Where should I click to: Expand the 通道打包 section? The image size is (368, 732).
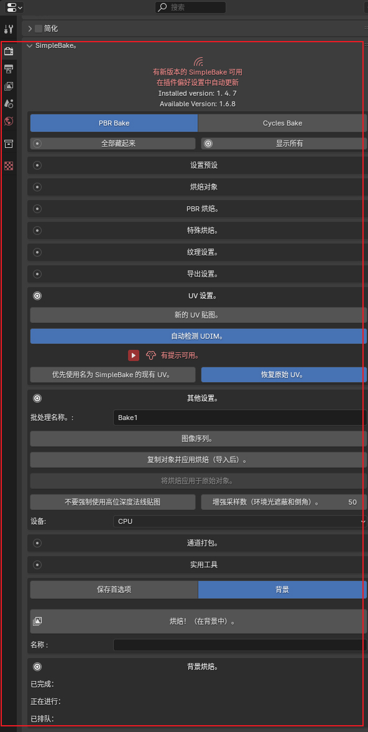click(197, 543)
